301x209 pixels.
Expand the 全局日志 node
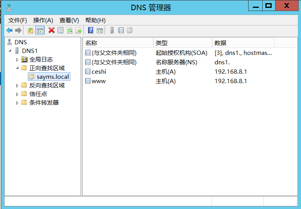tap(17, 60)
